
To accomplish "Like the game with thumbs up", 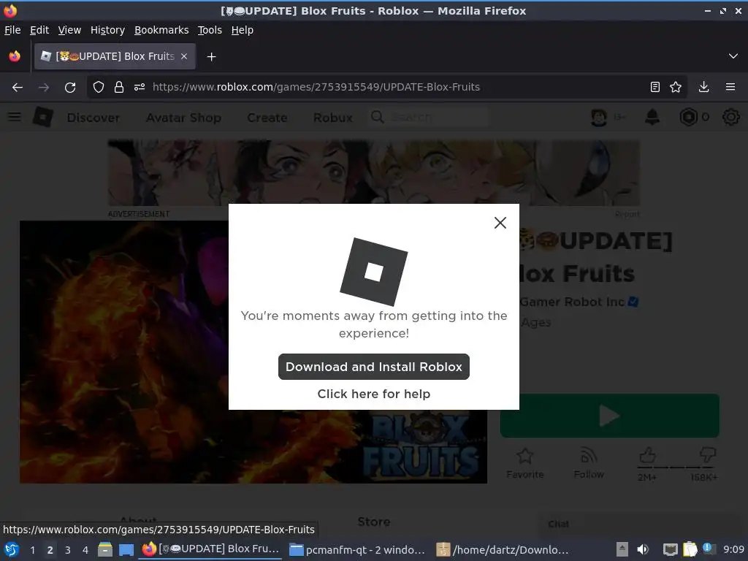I will tap(647, 455).
